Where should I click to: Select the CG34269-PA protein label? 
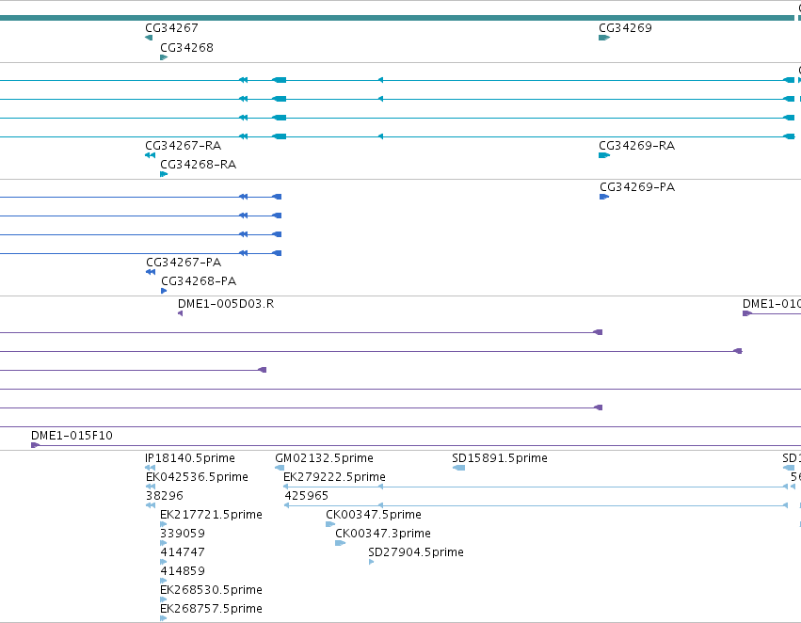[x=637, y=187]
